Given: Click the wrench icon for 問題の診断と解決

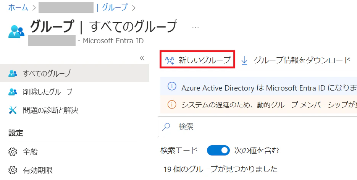Looking at the screenshot, I should [13, 110].
